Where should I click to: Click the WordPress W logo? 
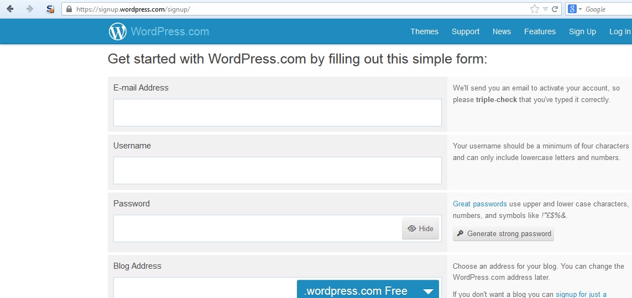tap(118, 31)
